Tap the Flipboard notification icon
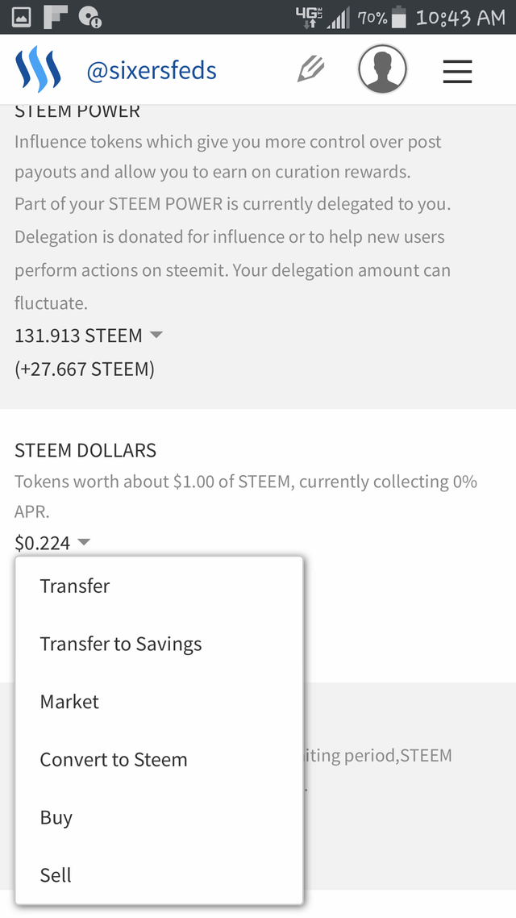This screenshot has width=516, height=918. point(56,17)
